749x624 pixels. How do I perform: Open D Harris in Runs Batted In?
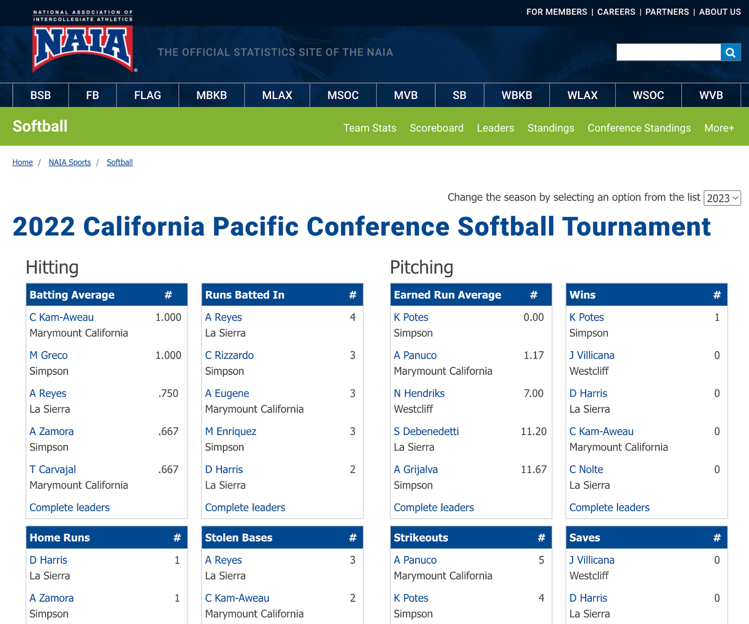(224, 470)
